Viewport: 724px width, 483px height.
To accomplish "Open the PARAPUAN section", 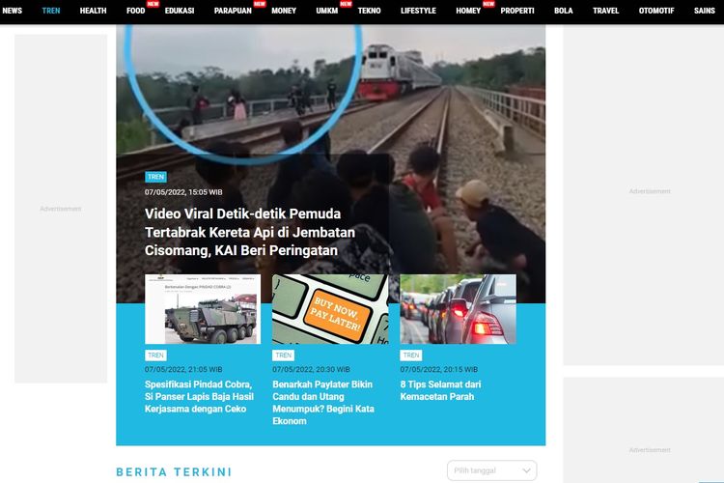I will [x=233, y=11].
